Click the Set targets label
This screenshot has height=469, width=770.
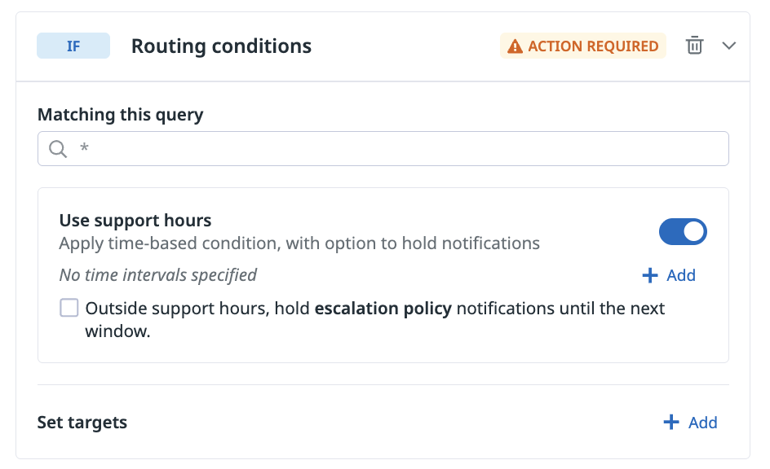point(82,422)
